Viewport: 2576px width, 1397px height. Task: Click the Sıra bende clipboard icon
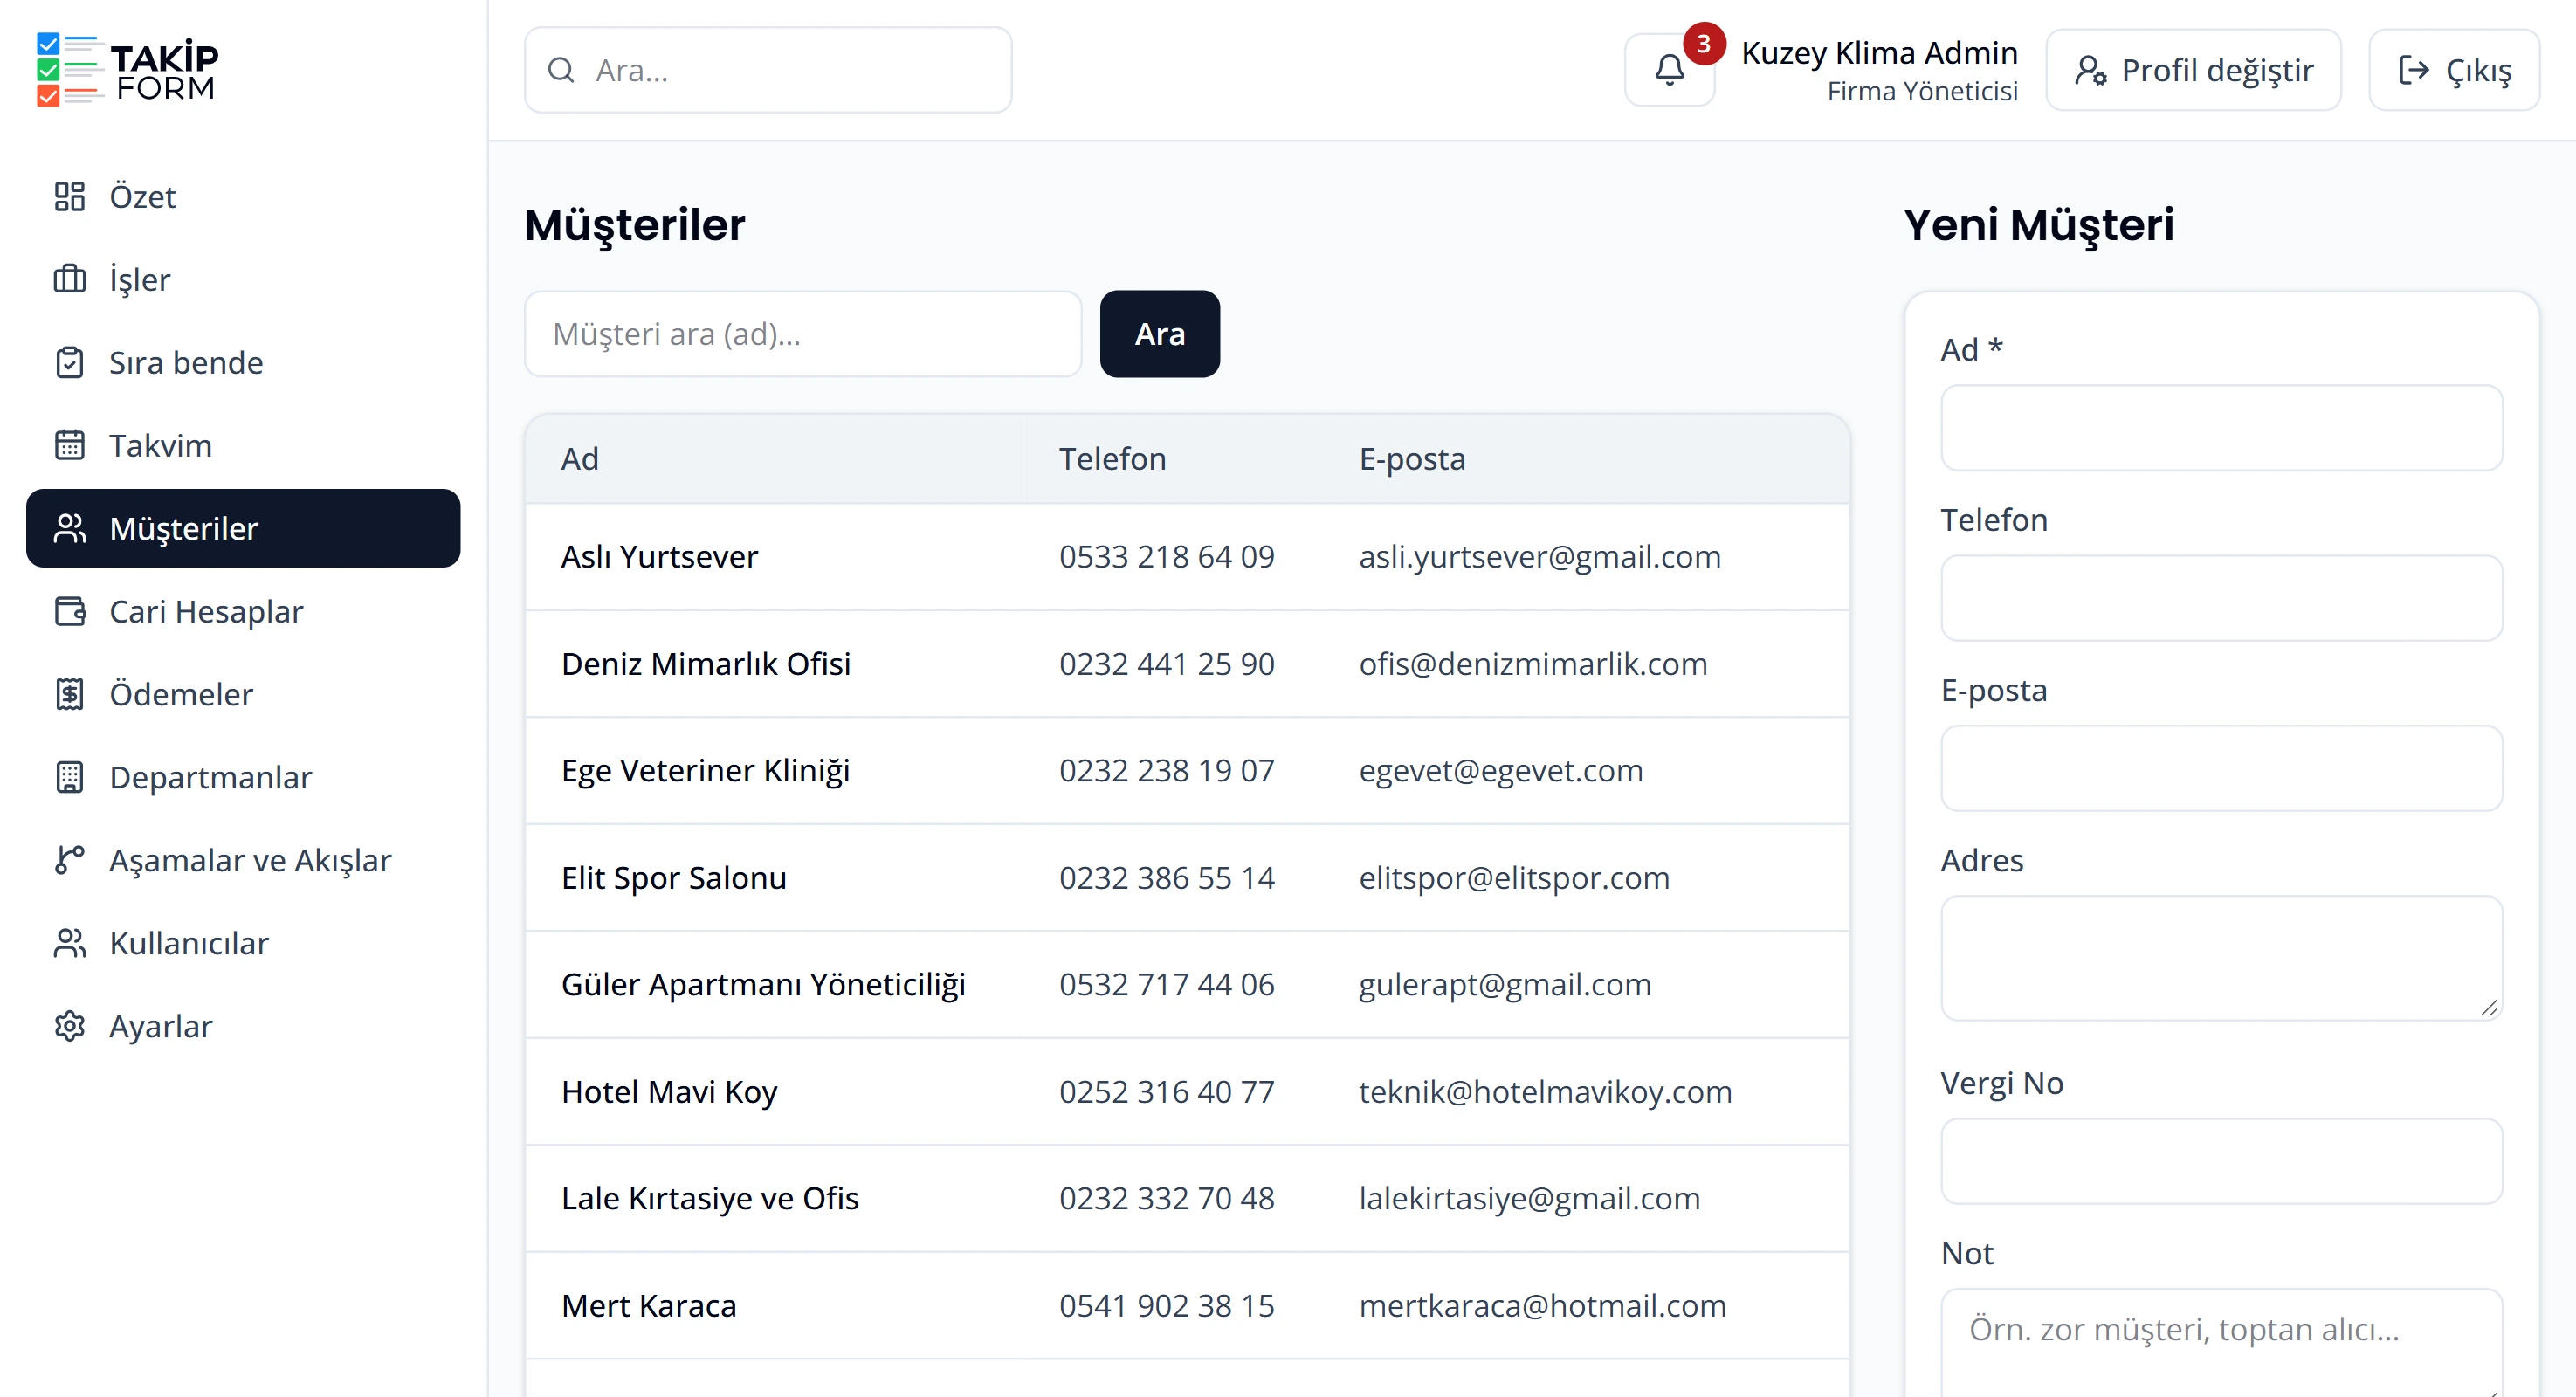(69, 363)
